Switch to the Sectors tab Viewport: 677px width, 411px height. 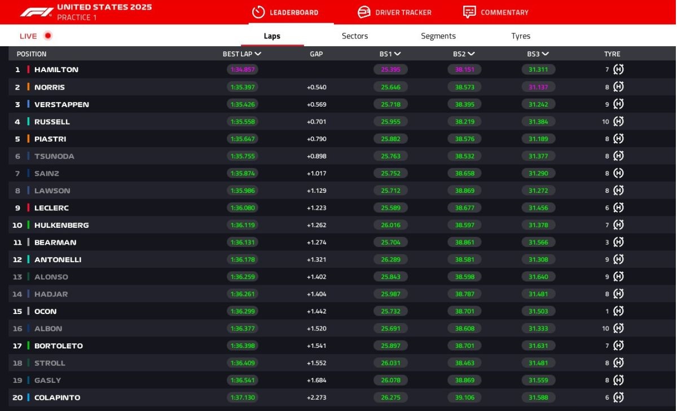click(354, 36)
